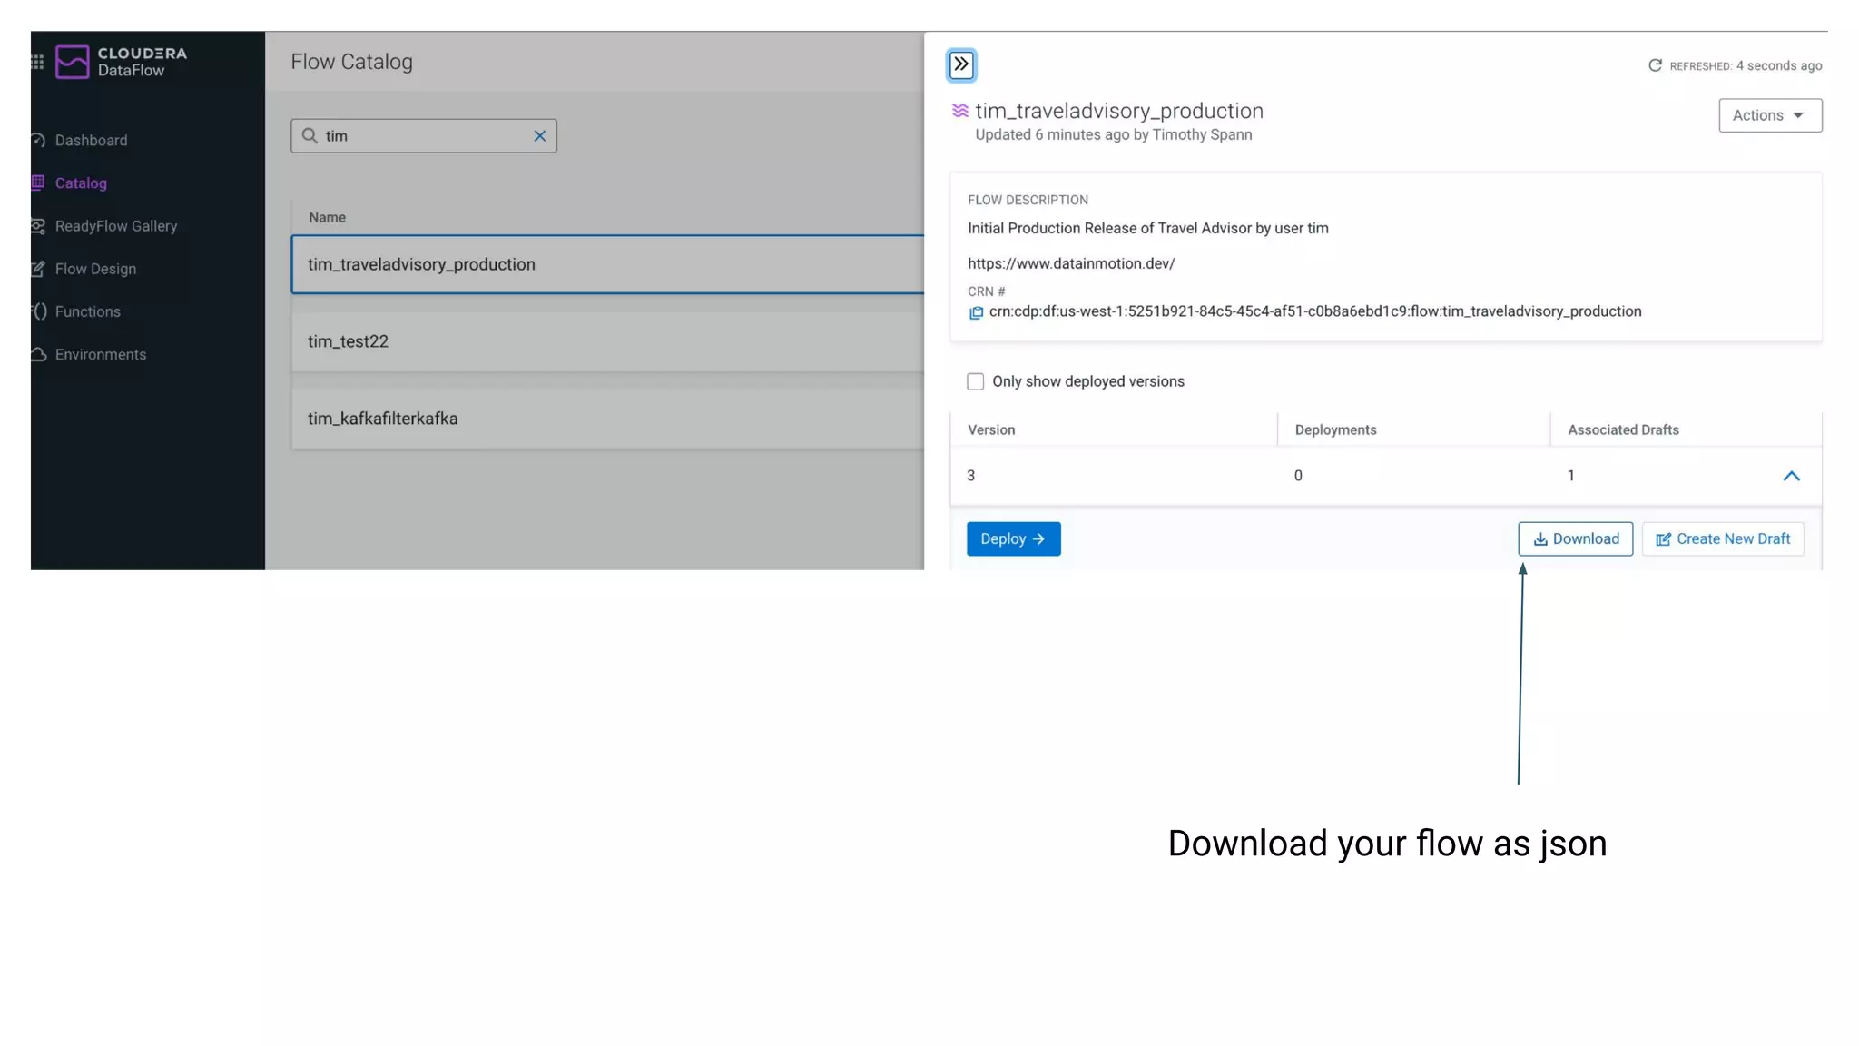This screenshot has width=1859, height=1046.
Task: Click the flow icon beside the title
Action: (x=959, y=111)
